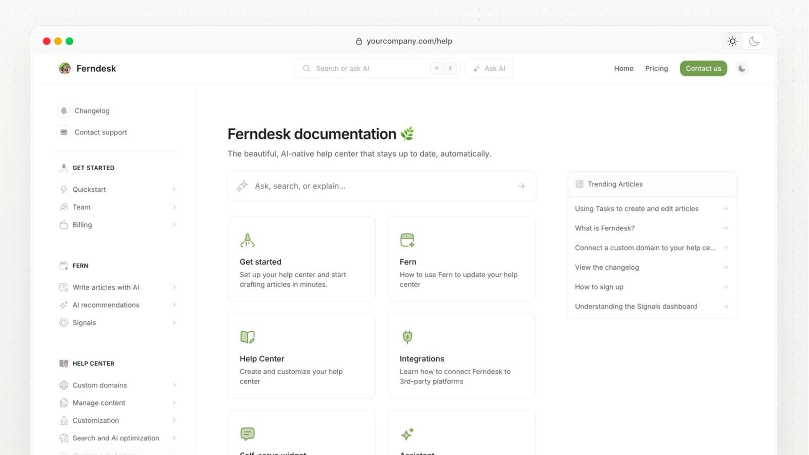Expand AI recommendations chevron
The width and height of the screenshot is (809, 455).
pyautogui.click(x=174, y=305)
